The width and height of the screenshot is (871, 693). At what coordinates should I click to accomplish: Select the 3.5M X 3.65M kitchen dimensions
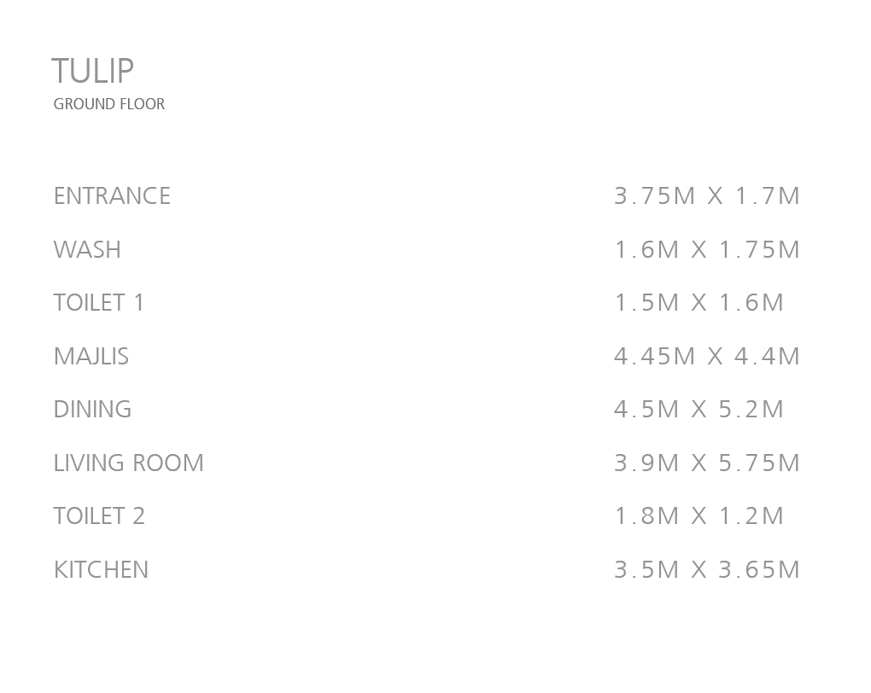(x=707, y=570)
